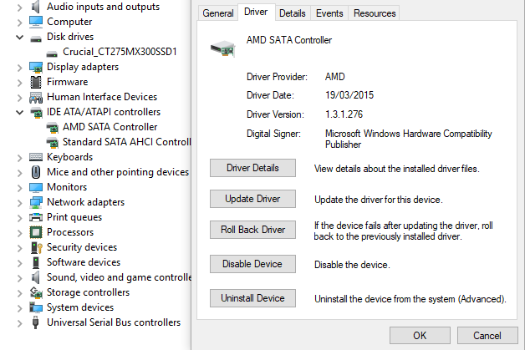Viewport: 525px width, 350px height.
Task: Select the Crucial_CT275MX300SSD1 label in the tree
Action: 120,52
